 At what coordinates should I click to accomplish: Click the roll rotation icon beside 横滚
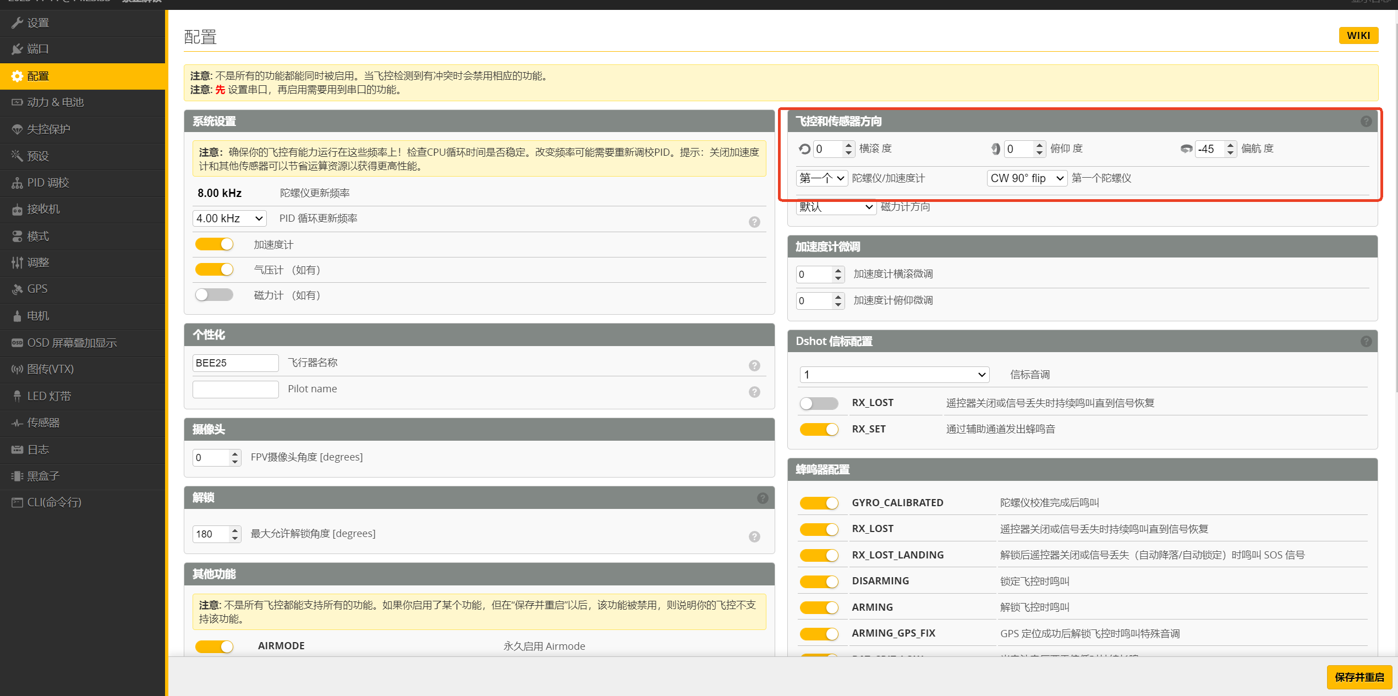tap(804, 149)
